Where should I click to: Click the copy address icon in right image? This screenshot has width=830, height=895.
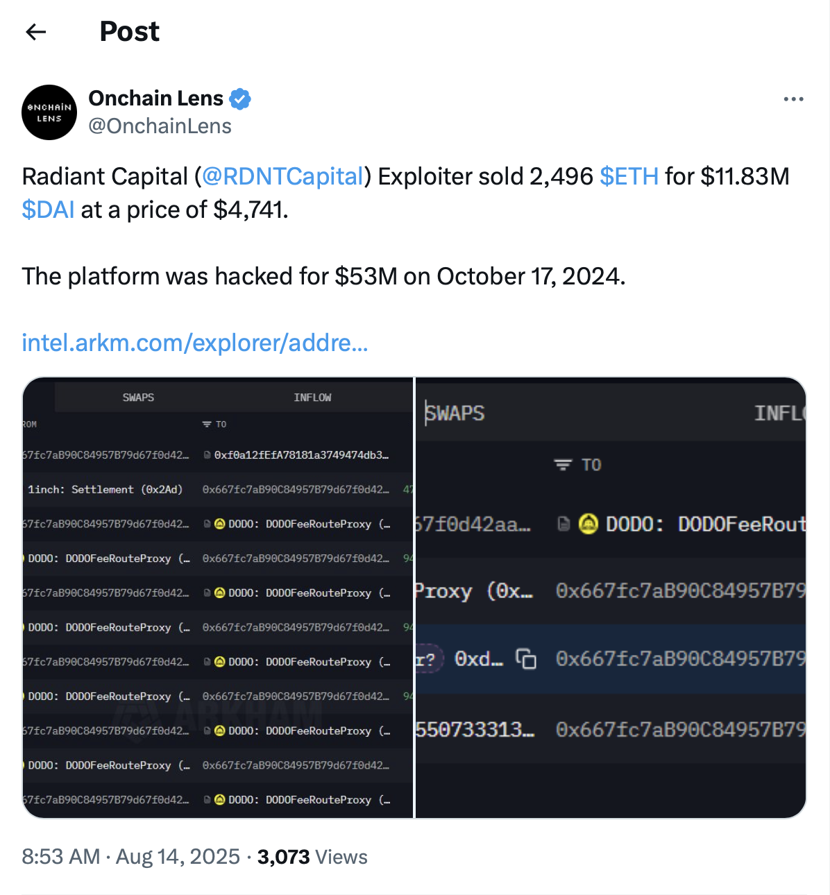(526, 658)
